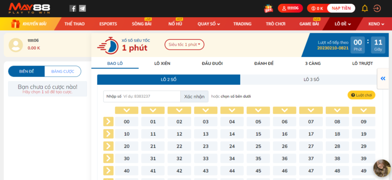Select the LÔ XIÊN tab
The image size is (392, 180).
(x=162, y=63)
